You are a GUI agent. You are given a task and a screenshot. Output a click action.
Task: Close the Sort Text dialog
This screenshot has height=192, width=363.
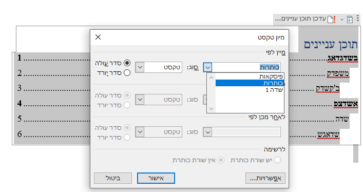tap(98, 37)
